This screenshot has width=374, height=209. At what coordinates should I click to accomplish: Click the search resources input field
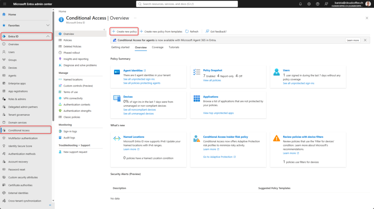(187, 4)
